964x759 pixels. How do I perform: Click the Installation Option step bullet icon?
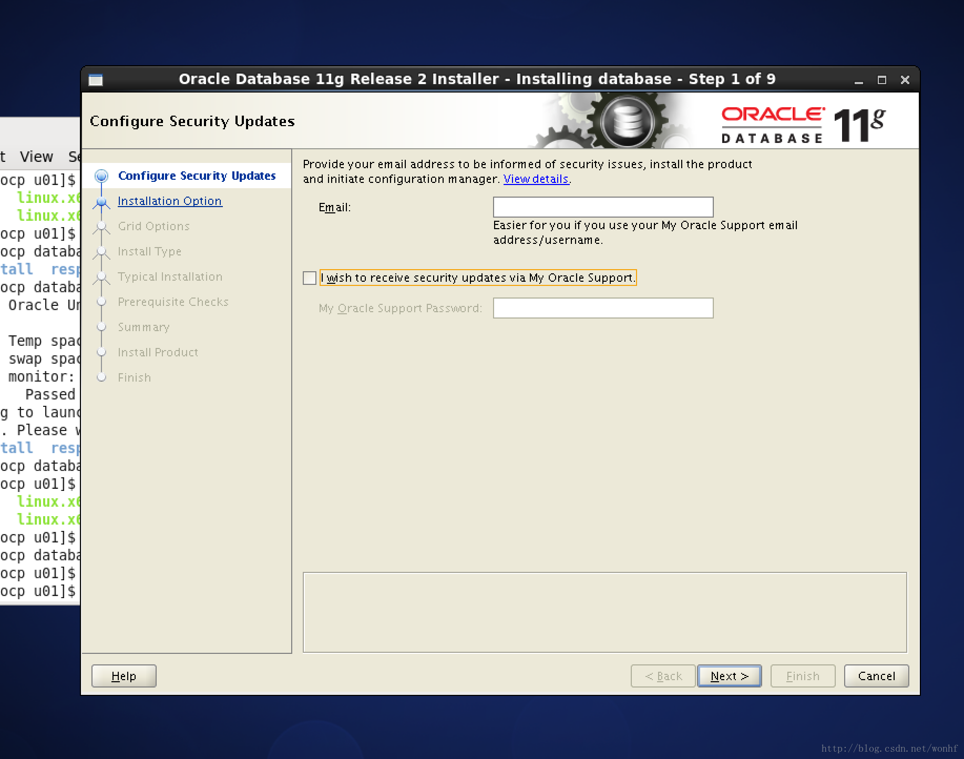(101, 201)
